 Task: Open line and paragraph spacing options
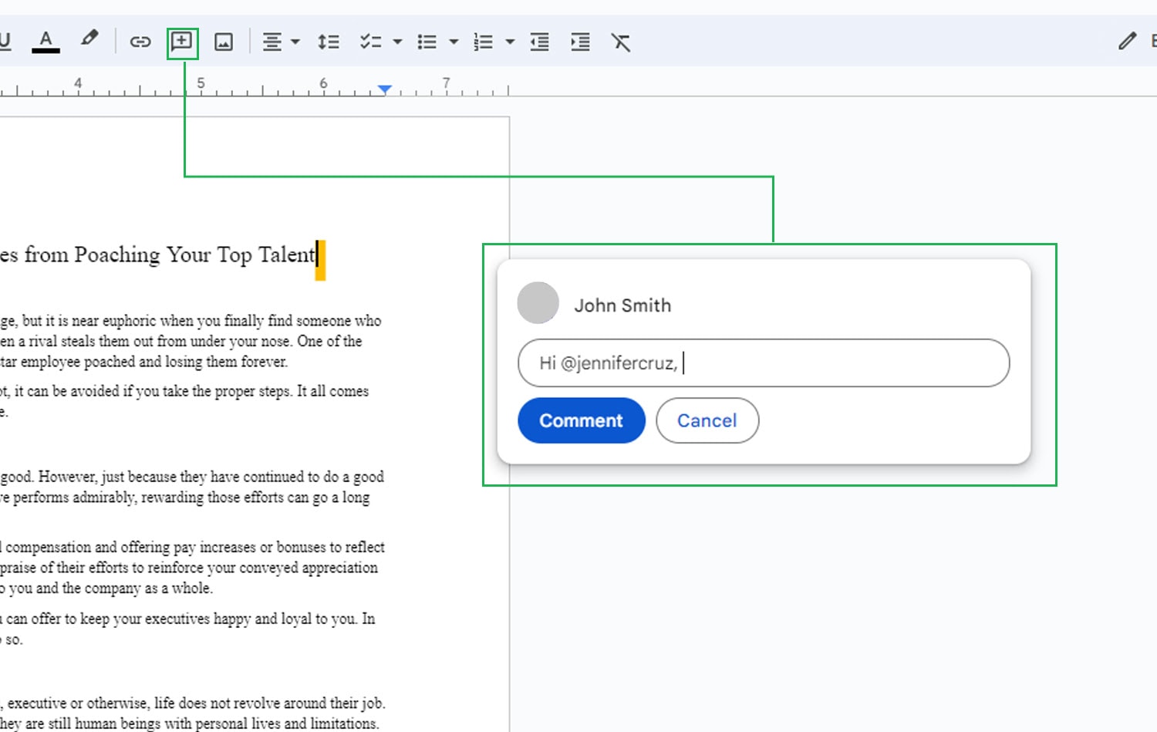[328, 42]
